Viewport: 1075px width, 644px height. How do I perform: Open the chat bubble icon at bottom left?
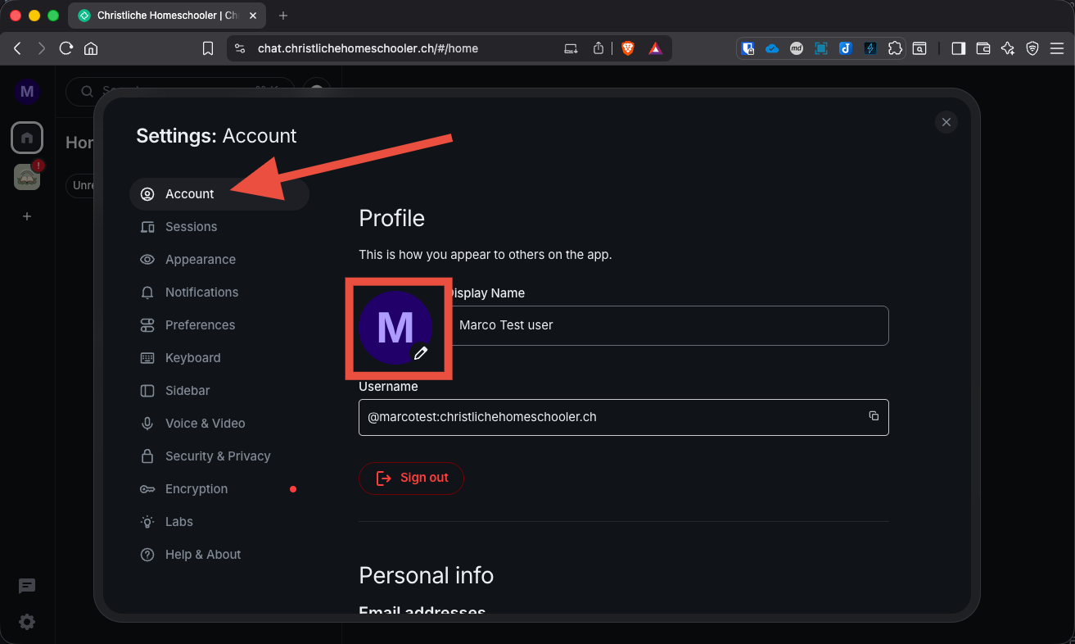click(27, 586)
